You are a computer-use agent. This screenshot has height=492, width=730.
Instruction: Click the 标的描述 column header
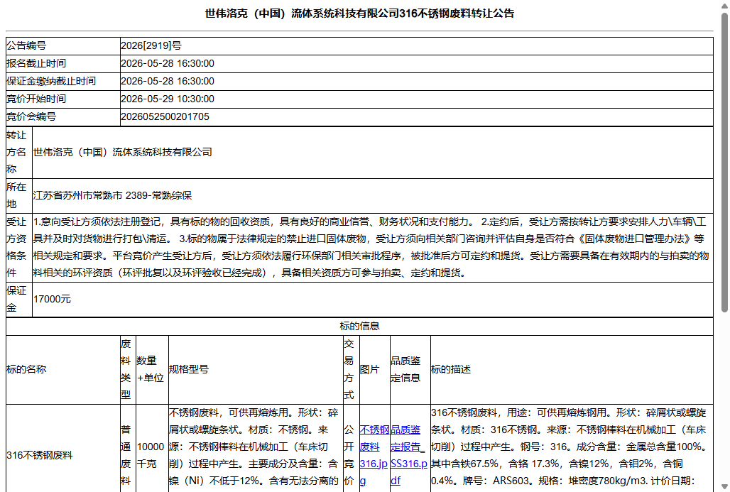click(572, 370)
